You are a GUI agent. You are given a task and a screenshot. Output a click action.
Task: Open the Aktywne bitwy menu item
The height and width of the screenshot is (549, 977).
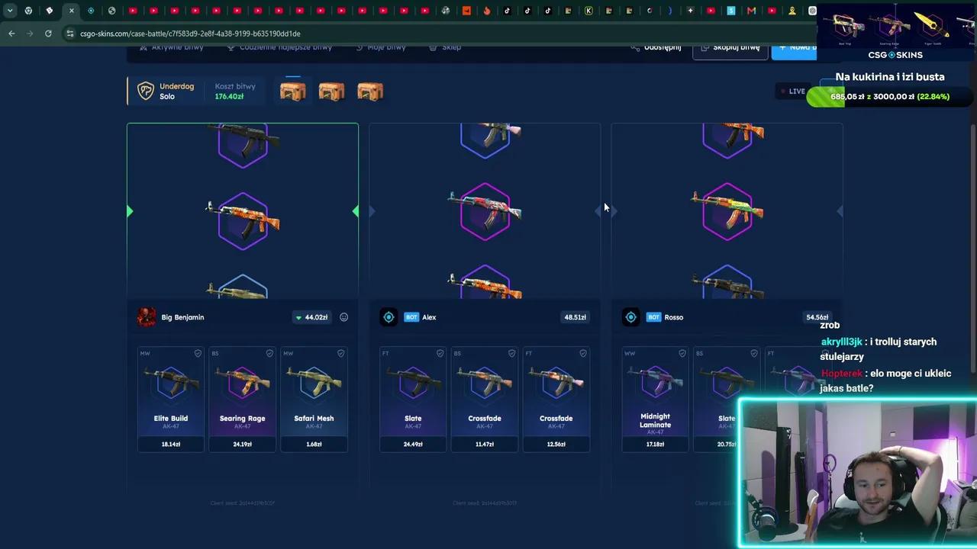[x=171, y=47]
